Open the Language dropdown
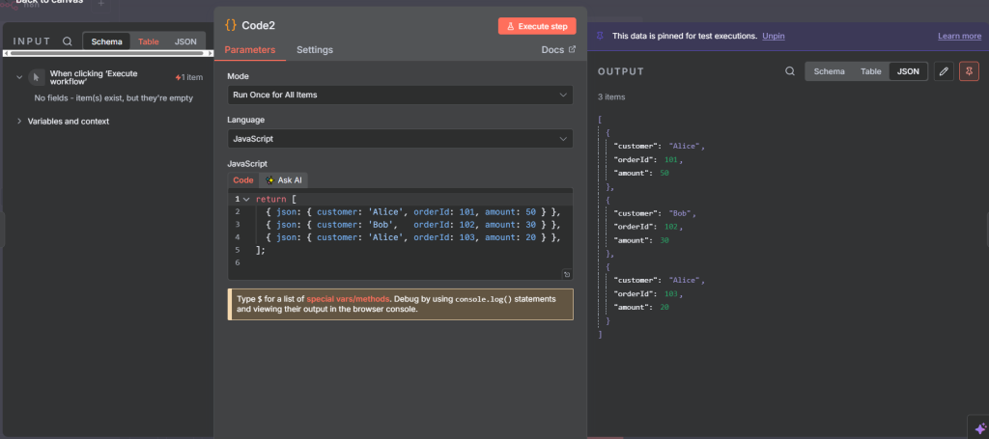The image size is (989, 439). click(400, 139)
